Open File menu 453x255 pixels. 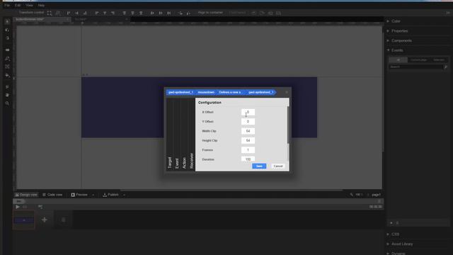point(7,5)
